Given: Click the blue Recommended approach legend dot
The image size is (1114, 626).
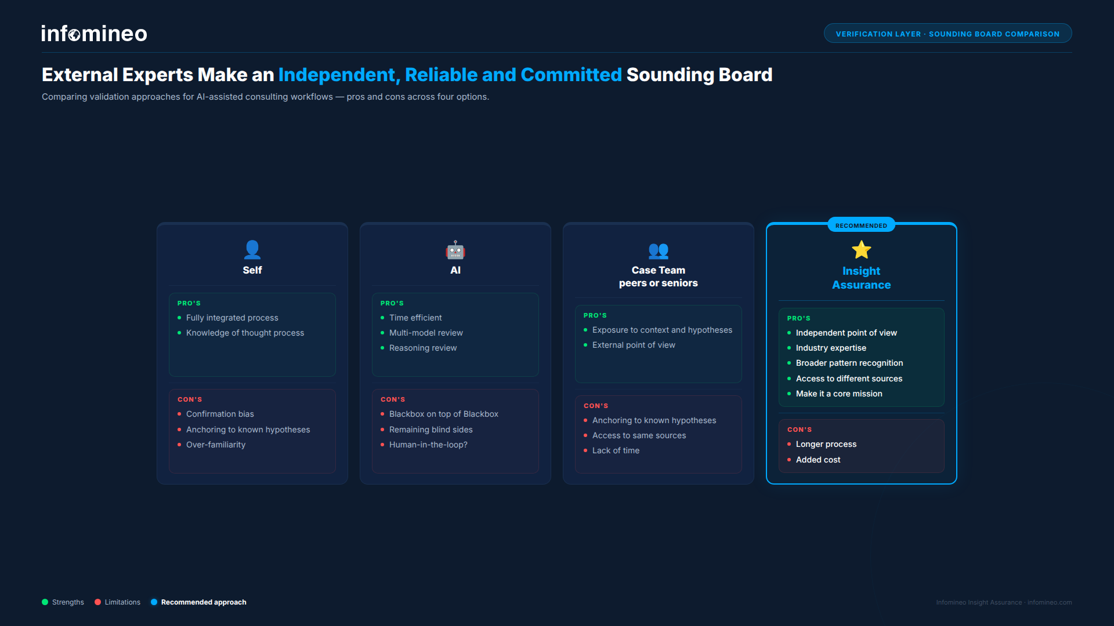Looking at the screenshot, I should (x=154, y=602).
